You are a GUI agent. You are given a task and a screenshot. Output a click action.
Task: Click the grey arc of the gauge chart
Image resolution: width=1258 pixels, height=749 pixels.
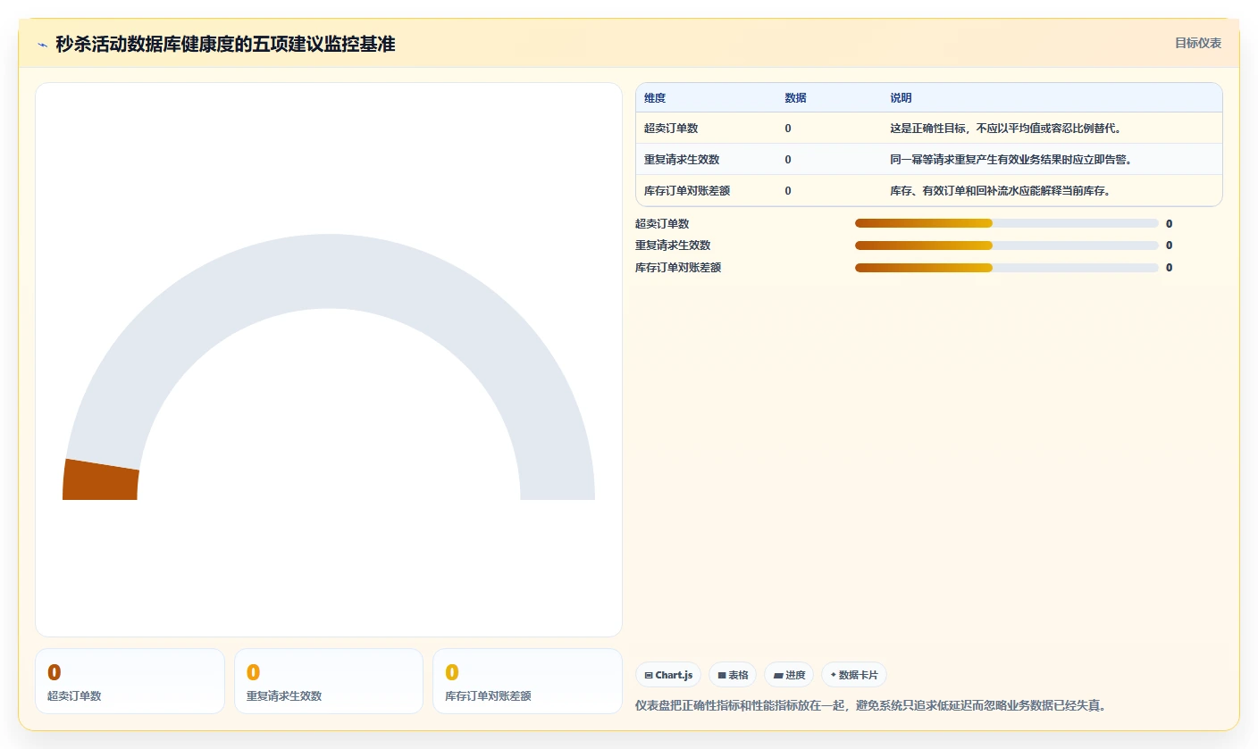[x=329, y=271]
